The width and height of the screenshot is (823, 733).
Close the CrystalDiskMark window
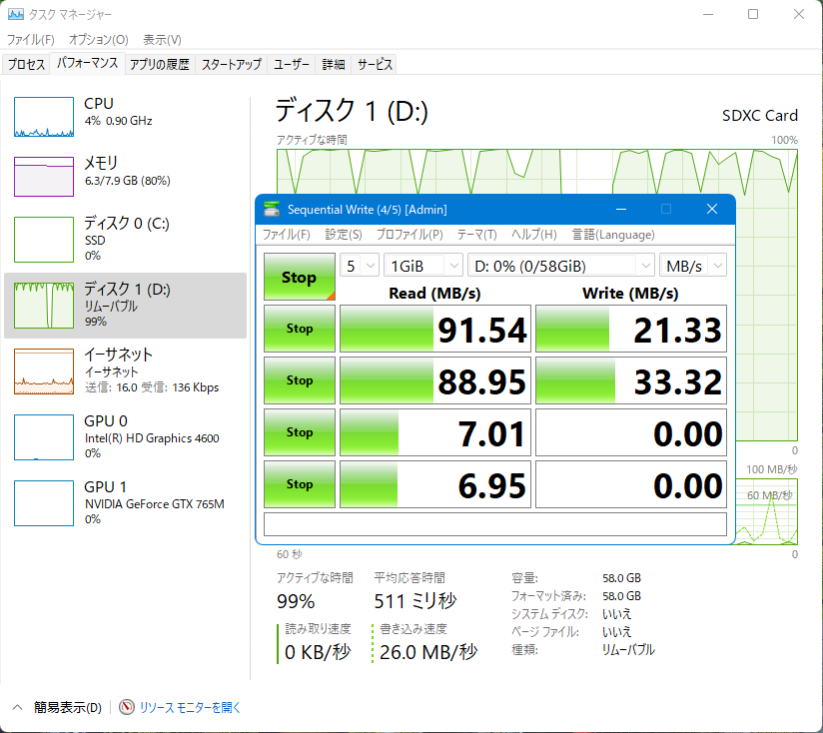pyautogui.click(x=712, y=209)
